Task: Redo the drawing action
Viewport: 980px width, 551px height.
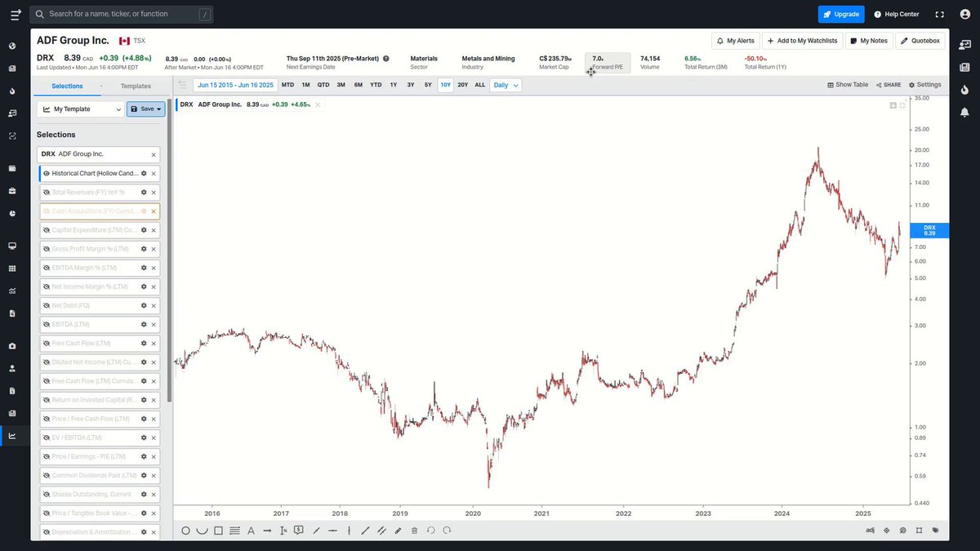Action: tap(447, 531)
